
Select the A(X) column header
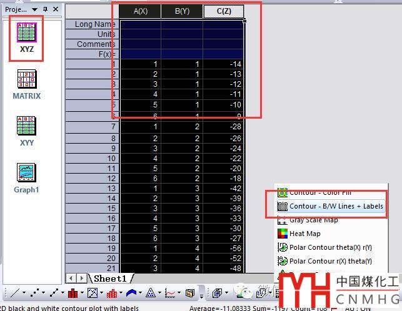tap(140, 11)
